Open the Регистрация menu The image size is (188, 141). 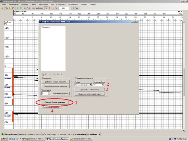point(43,5)
